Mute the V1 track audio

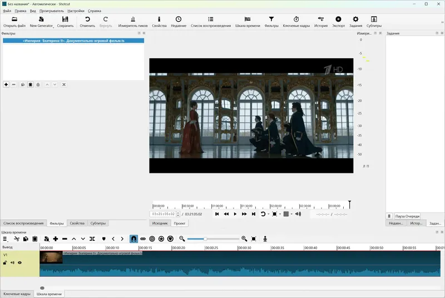[x=12, y=262]
